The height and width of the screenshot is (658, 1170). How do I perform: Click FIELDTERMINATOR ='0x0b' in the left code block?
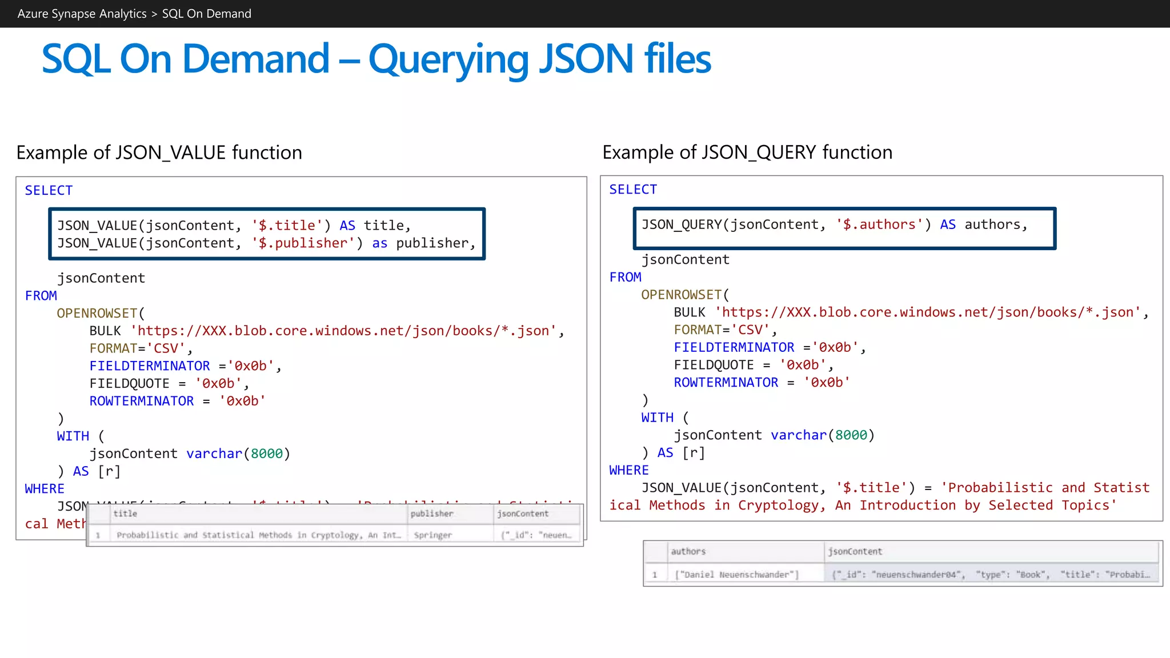click(186, 366)
